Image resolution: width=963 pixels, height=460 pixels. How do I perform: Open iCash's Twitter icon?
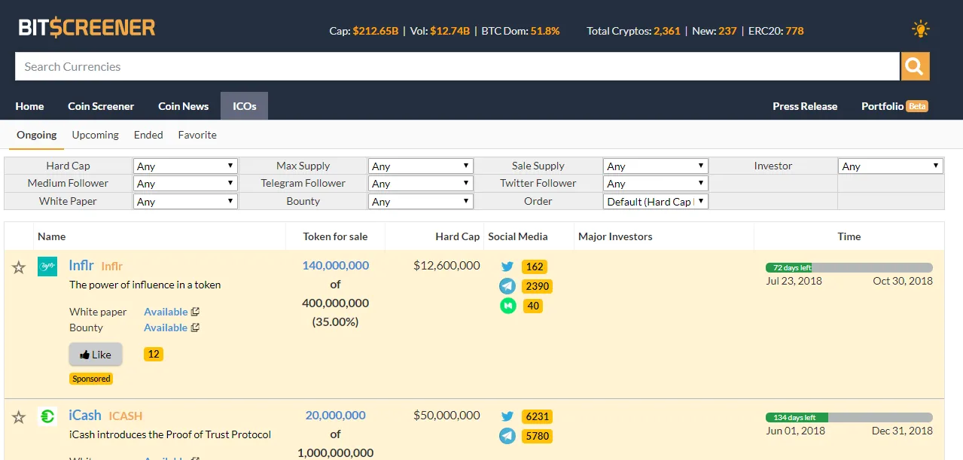coord(507,416)
